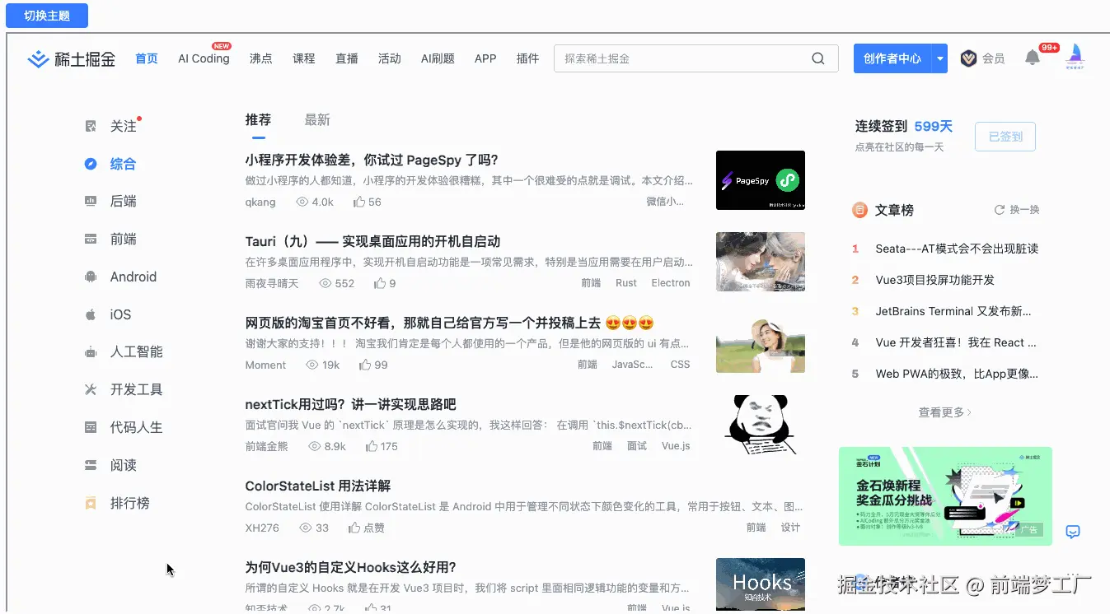Open the 首页 nav item

click(147, 58)
